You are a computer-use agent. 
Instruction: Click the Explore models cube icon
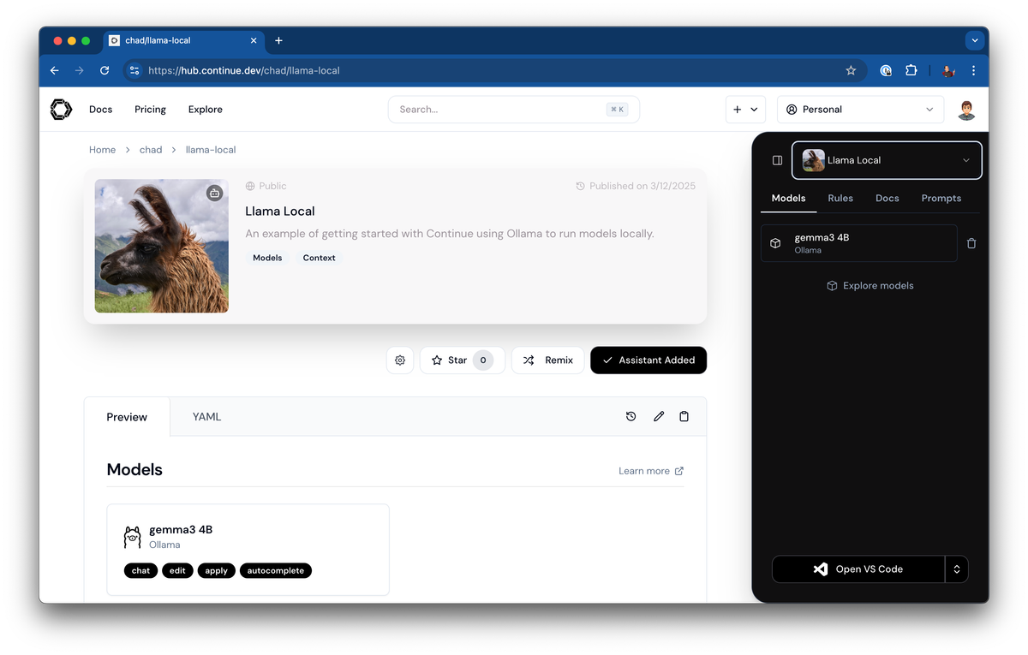tap(831, 285)
